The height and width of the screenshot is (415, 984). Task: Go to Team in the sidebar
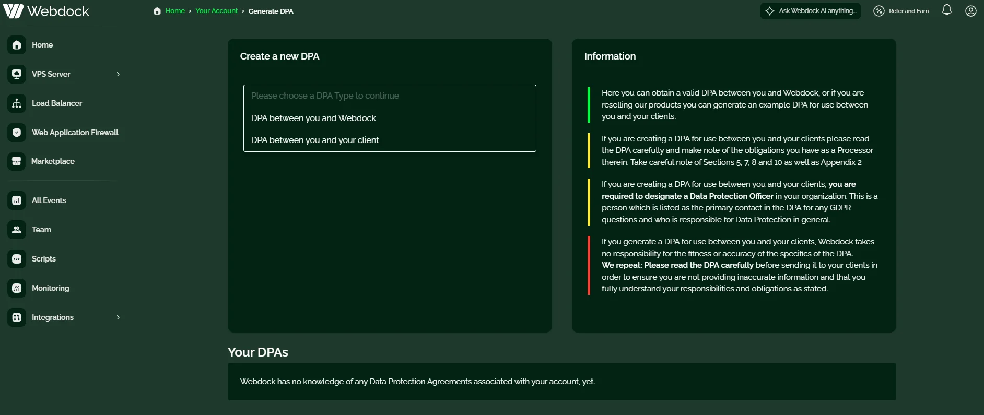tap(41, 230)
